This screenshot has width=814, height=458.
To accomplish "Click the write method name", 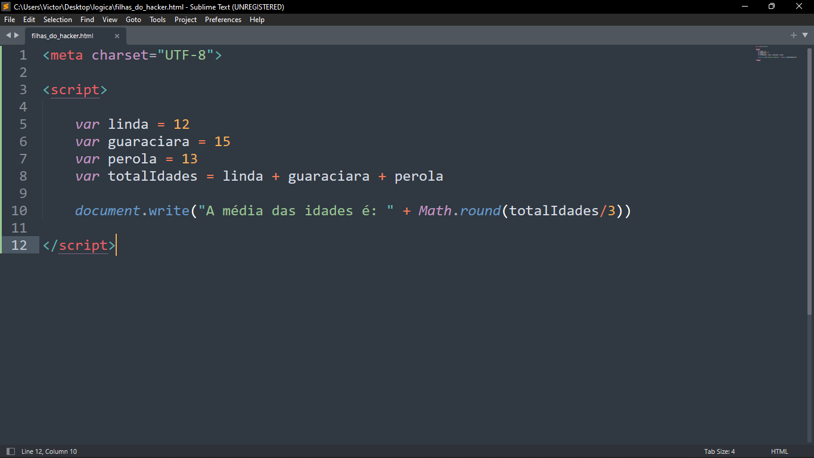I will pyautogui.click(x=169, y=211).
